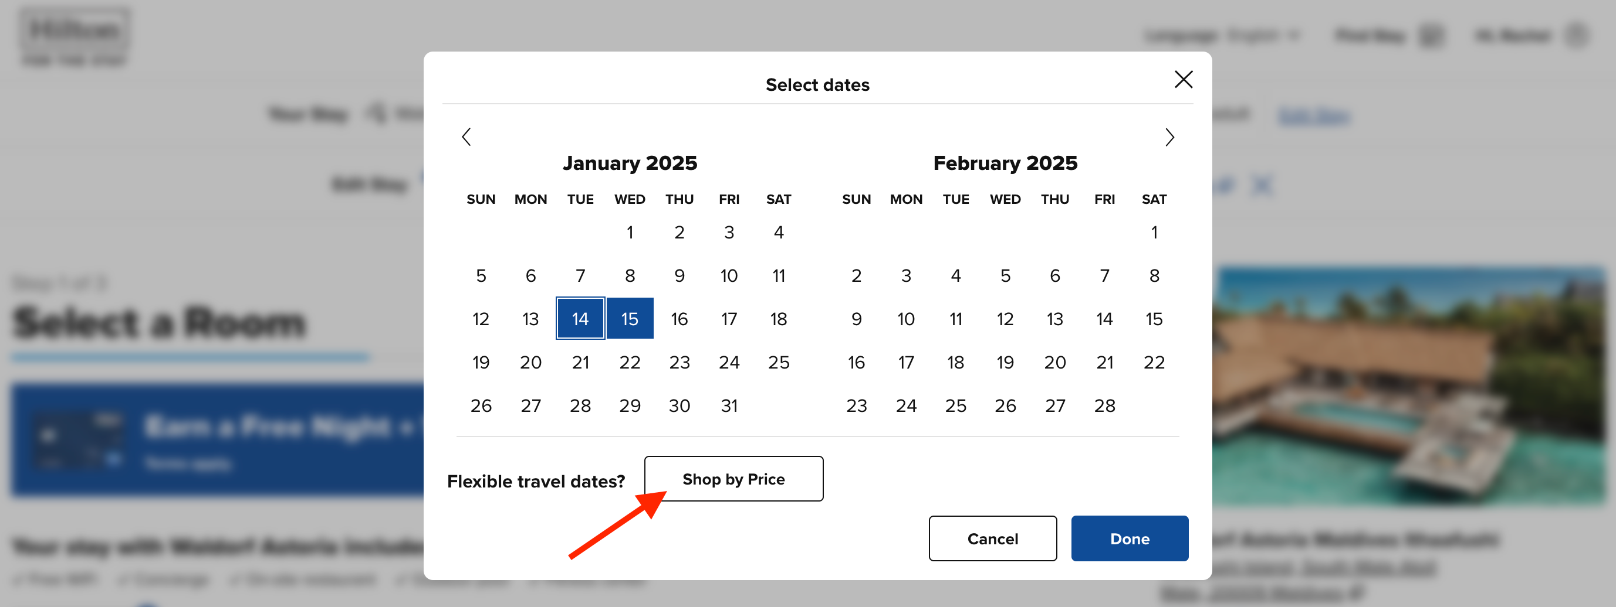Screen dimensions: 1616x607
Task: Select February 19 on the calendar
Action: coord(1005,362)
